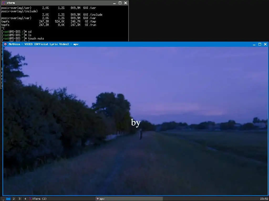Click the 'xterm' title bar text
This screenshot has height=201, width=269.
(x=11, y=3)
